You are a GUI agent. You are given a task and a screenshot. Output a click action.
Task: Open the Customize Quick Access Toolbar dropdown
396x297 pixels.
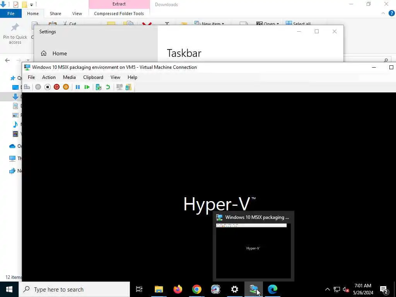pyautogui.click(x=31, y=5)
